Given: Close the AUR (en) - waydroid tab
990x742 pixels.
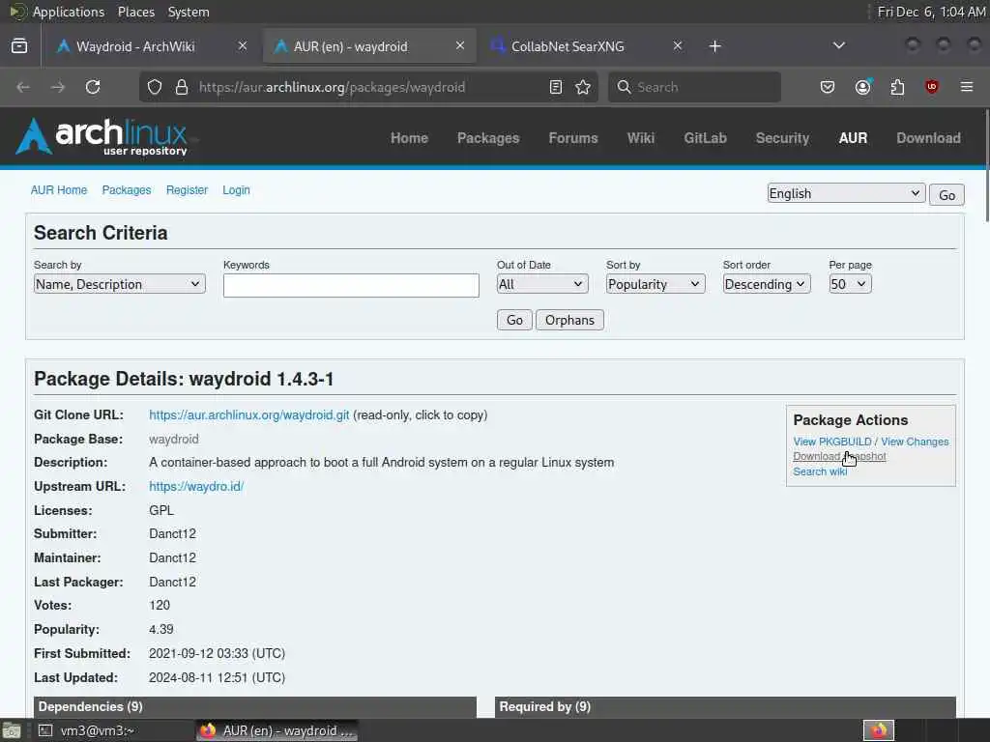Looking at the screenshot, I should pyautogui.click(x=460, y=45).
